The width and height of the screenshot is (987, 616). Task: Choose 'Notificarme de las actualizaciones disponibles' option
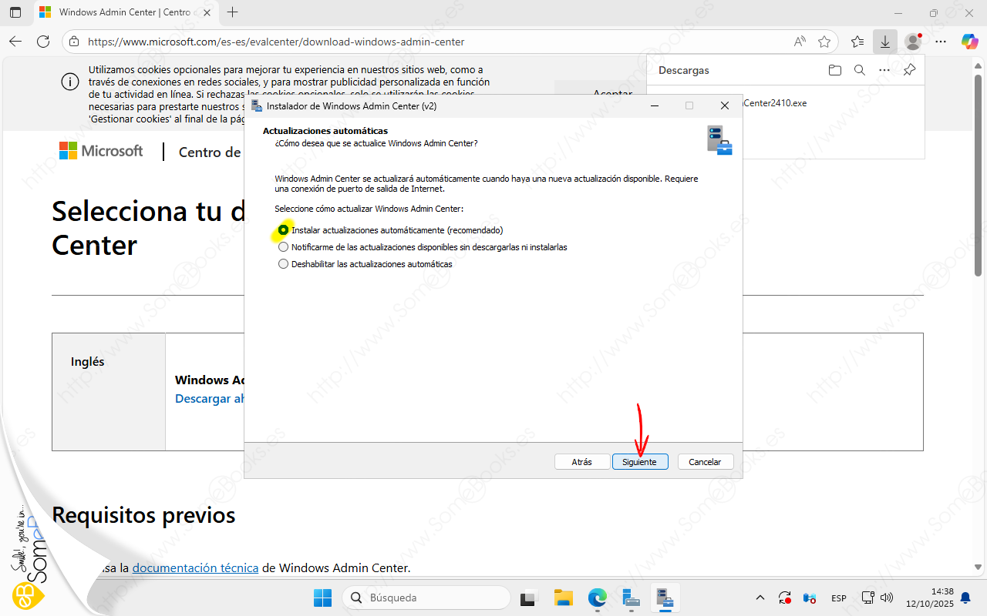coord(284,247)
